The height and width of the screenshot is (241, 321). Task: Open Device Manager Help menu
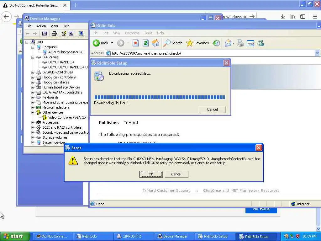pos(66,26)
